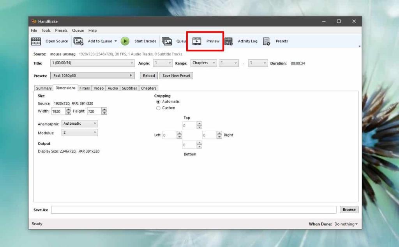The width and height of the screenshot is (399, 247).
Task: Select the Custom cropping radio button
Action: coord(158,108)
